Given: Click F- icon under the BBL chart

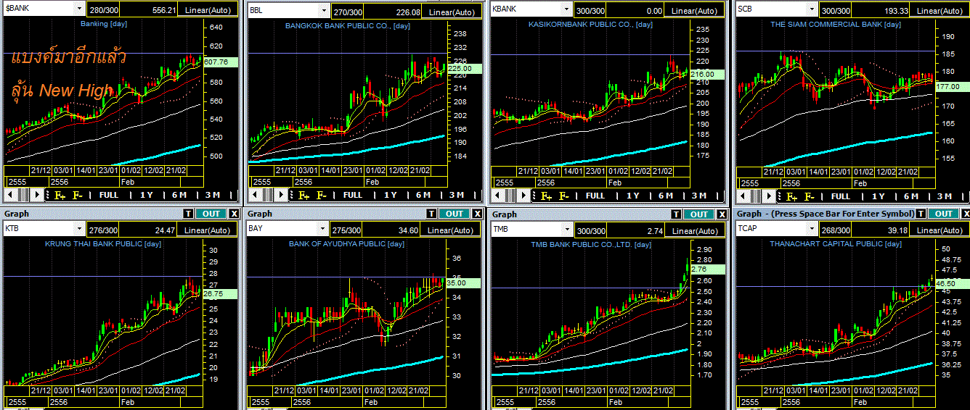Looking at the screenshot, I should [x=321, y=195].
